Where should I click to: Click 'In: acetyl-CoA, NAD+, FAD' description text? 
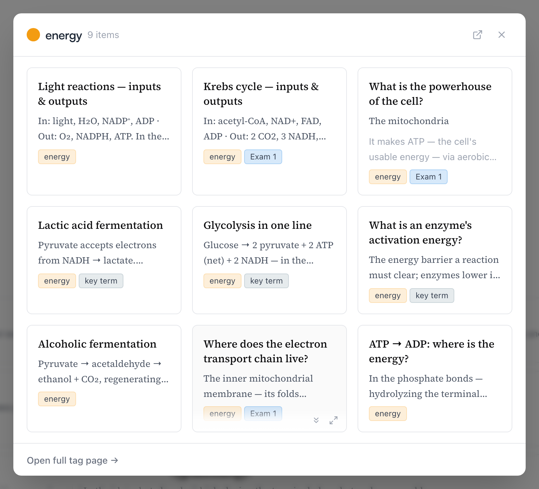pyautogui.click(x=264, y=128)
